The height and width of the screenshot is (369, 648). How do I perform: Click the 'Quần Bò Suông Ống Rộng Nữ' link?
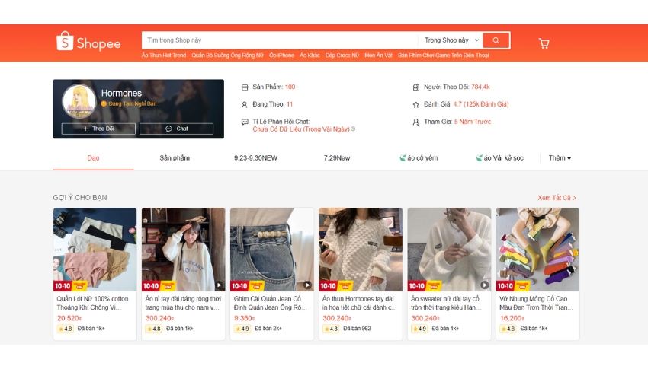click(227, 56)
